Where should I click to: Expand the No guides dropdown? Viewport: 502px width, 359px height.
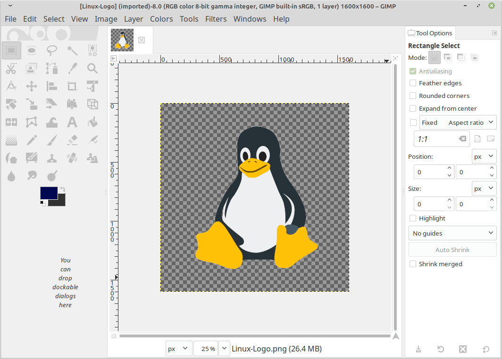[x=452, y=233]
